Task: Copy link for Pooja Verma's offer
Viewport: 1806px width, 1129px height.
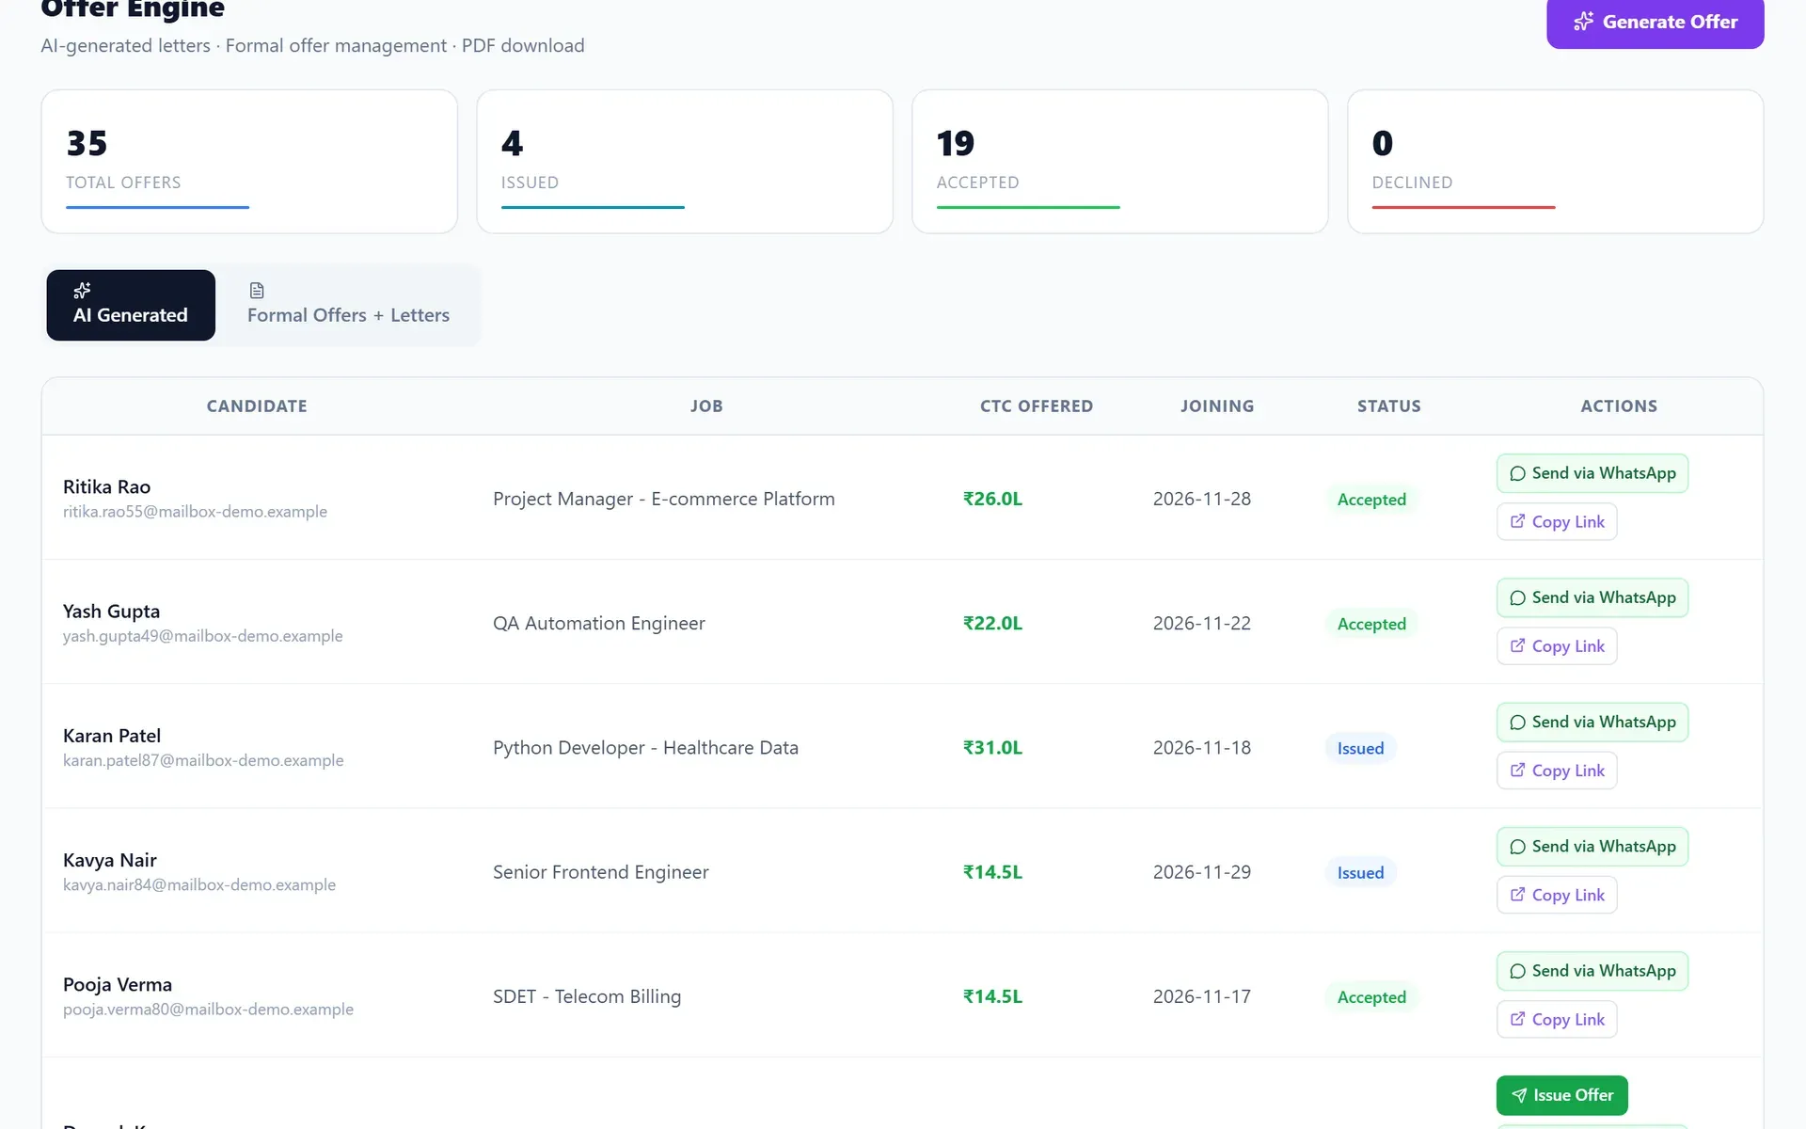Action: coord(1557,1019)
